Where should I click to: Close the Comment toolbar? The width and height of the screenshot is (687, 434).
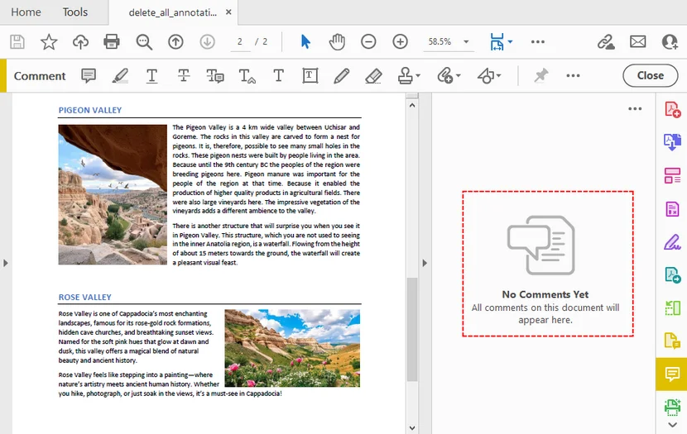[x=651, y=76]
